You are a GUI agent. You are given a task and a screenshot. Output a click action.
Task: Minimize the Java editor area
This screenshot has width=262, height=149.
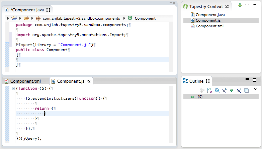pos(171,2)
